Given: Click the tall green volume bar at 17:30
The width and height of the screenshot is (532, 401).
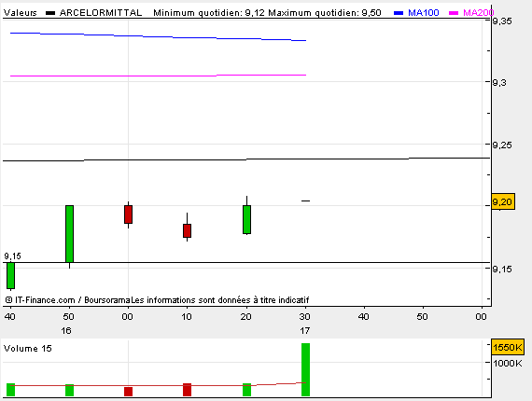Looking at the screenshot, I should [x=305, y=369].
